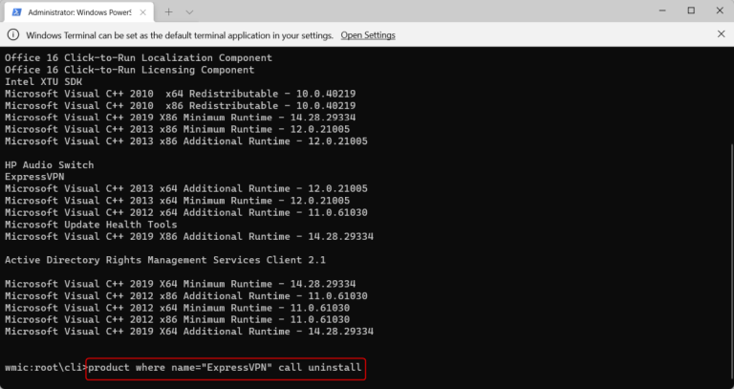The width and height of the screenshot is (734, 389).
Task: Click Active Directory Rights Management Services line
Action: 165,260
